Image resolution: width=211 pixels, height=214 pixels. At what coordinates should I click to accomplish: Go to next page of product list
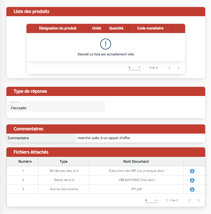[x=179, y=68]
